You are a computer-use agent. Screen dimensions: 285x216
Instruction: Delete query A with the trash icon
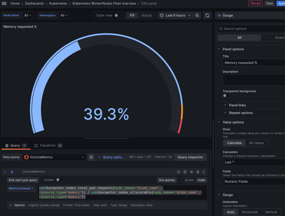tap(198, 172)
